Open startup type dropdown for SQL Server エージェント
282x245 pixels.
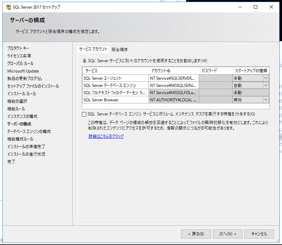click(266, 78)
